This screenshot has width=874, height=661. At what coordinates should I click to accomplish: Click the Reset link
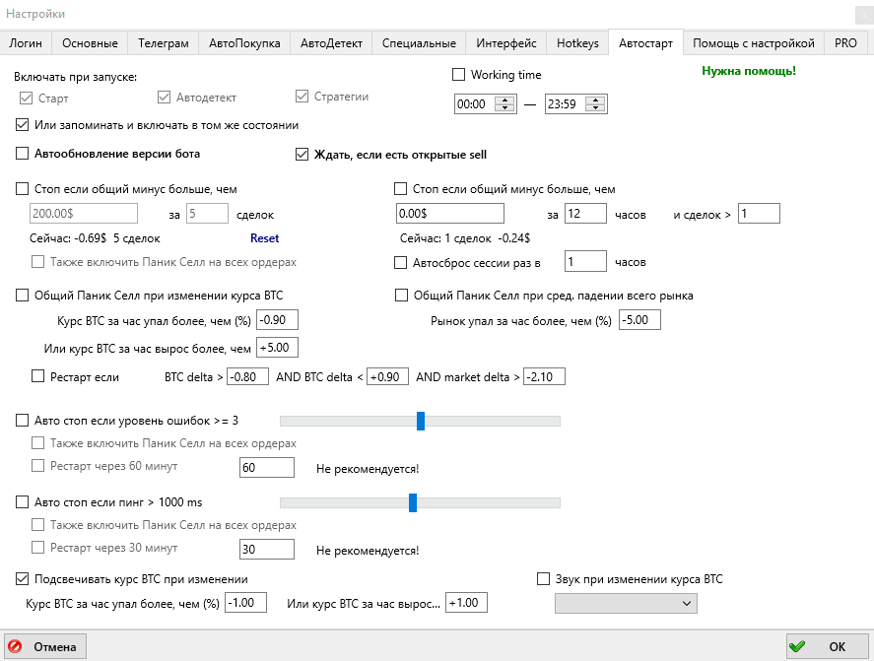click(264, 238)
